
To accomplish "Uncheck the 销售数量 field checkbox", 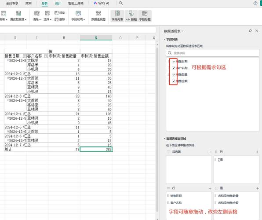I will [174, 75].
